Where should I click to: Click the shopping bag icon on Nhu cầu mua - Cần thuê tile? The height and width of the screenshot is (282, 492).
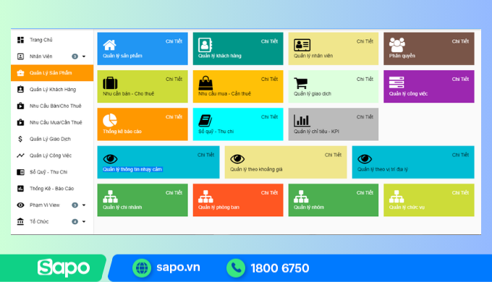[205, 83]
